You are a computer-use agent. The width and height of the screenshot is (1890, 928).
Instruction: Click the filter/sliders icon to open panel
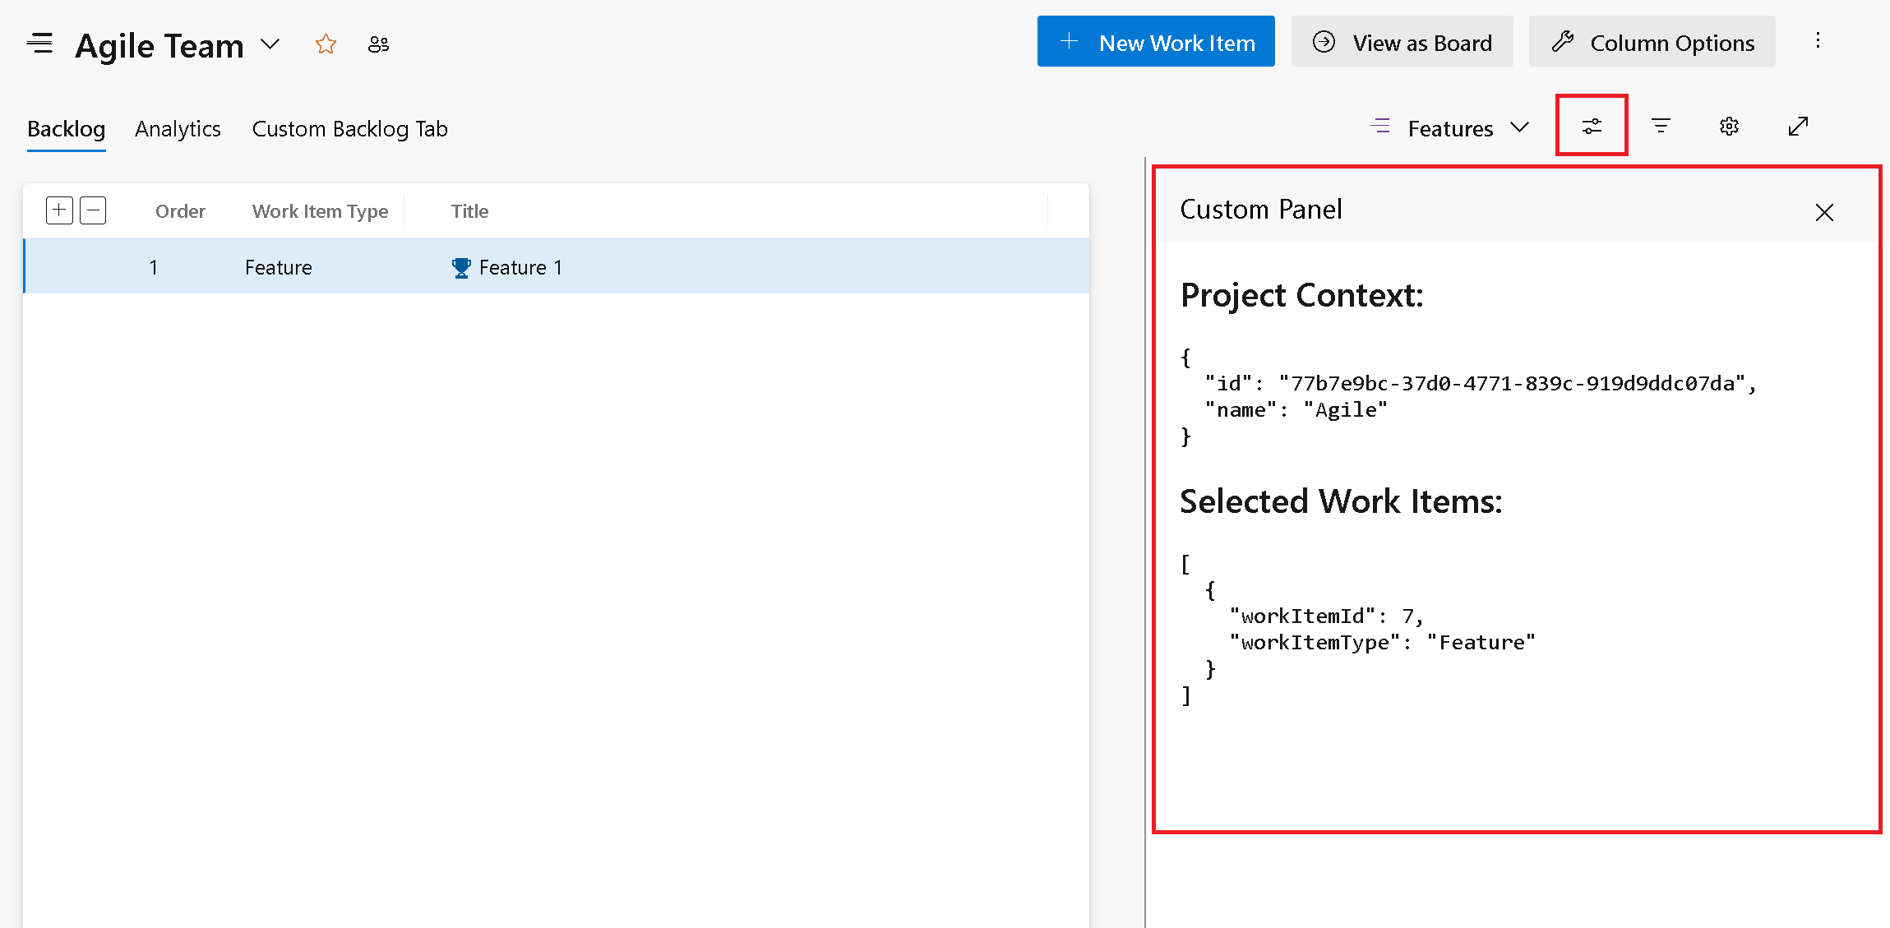tap(1592, 125)
